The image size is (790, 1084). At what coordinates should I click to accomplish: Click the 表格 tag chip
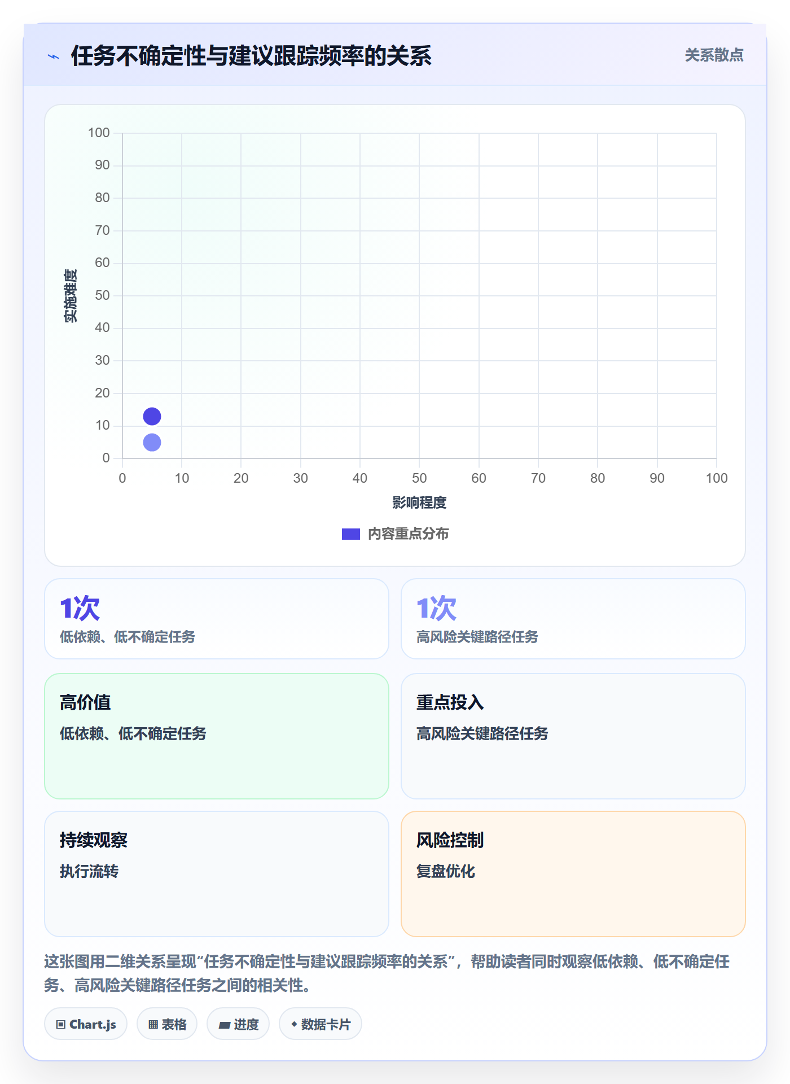click(167, 1024)
